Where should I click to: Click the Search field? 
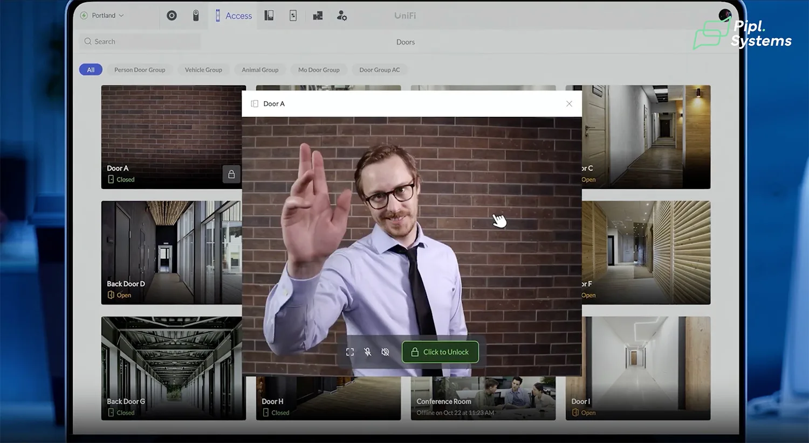140,41
